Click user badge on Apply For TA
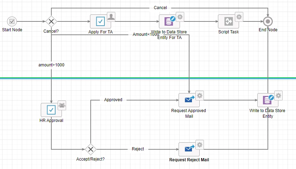This screenshot has height=169, width=296. (x=111, y=17)
